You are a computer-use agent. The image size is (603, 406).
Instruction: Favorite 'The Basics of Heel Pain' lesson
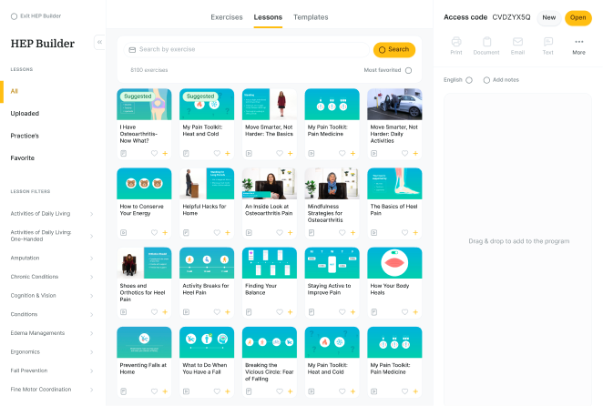pos(405,233)
